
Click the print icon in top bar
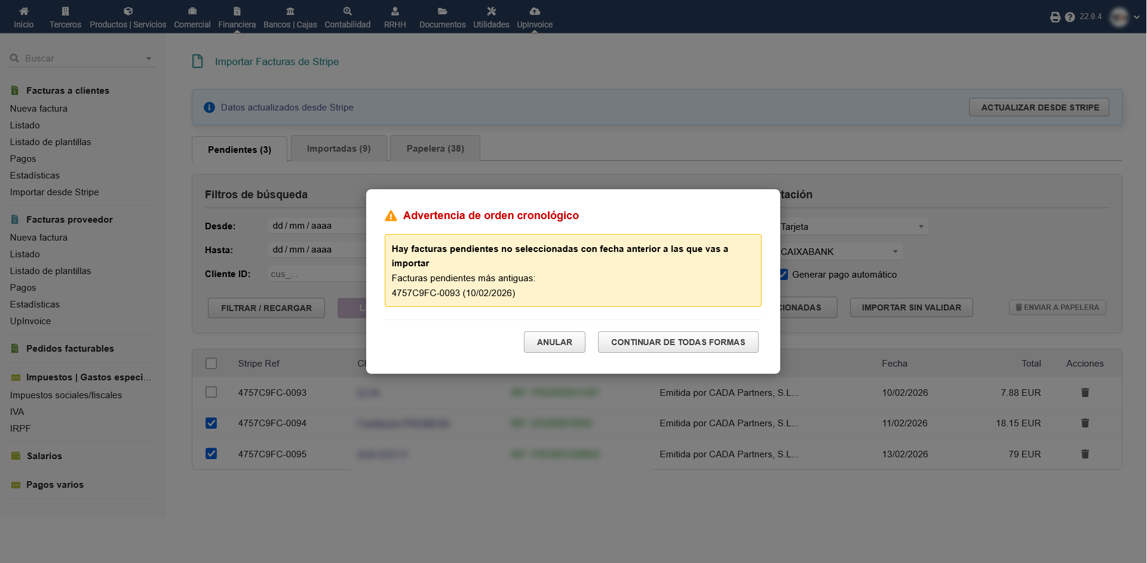click(1056, 17)
